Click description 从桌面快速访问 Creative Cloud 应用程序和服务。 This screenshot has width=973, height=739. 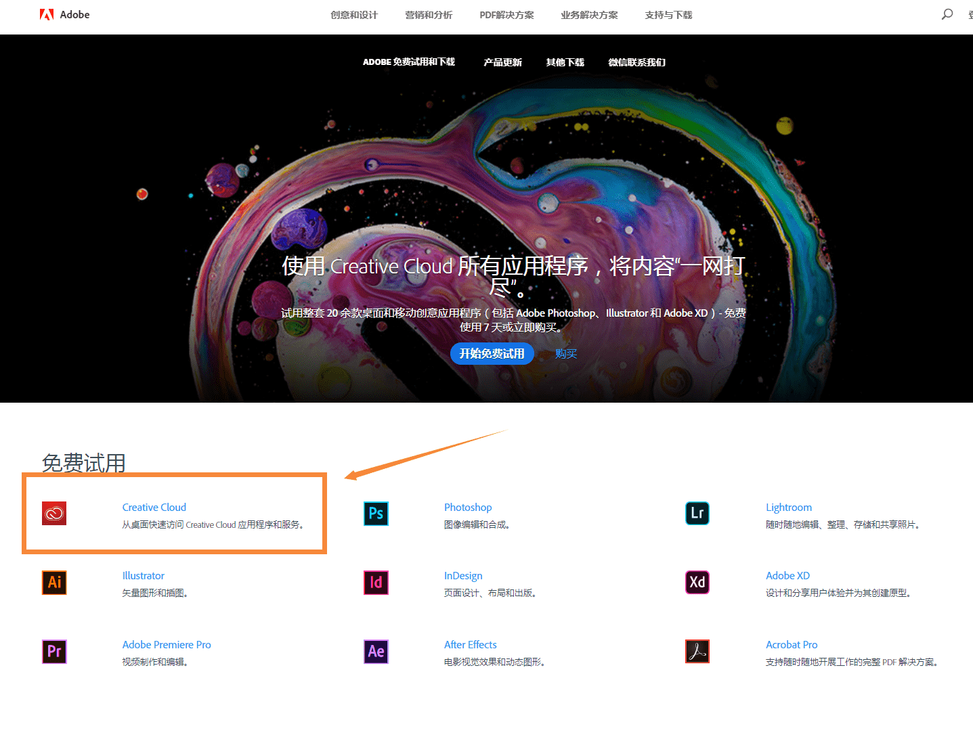[213, 524]
